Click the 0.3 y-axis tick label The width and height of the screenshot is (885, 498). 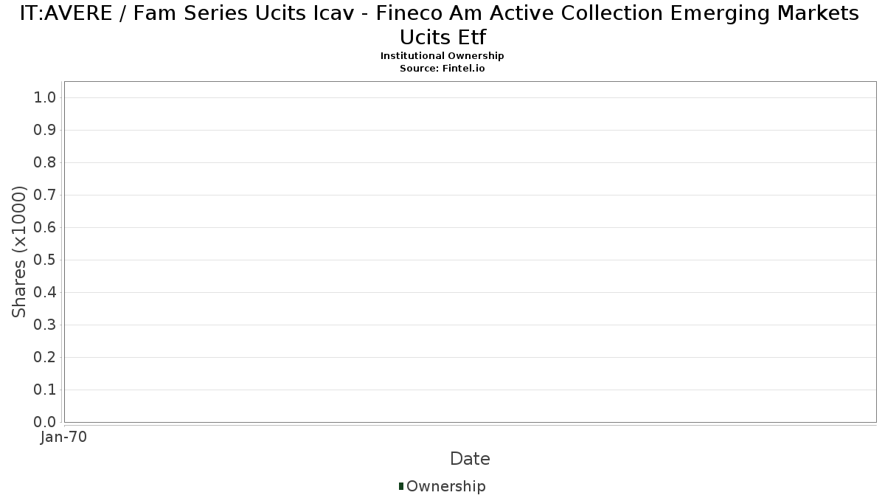tap(45, 325)
